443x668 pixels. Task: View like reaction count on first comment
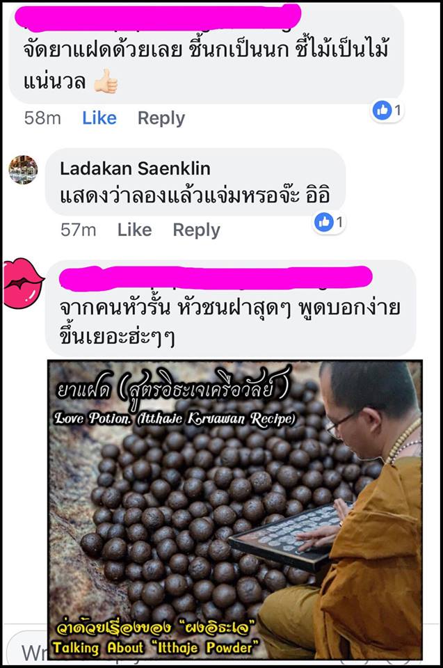[387, 111]
